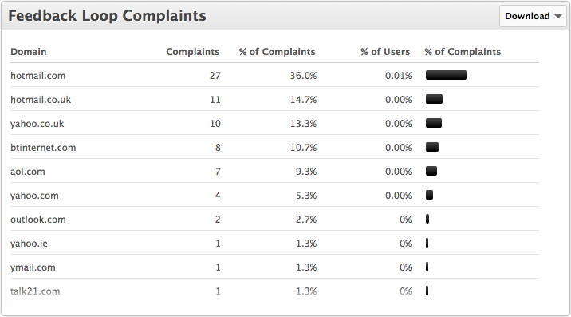Click the Feedback Loop Complaints panel title

[107, 16]
